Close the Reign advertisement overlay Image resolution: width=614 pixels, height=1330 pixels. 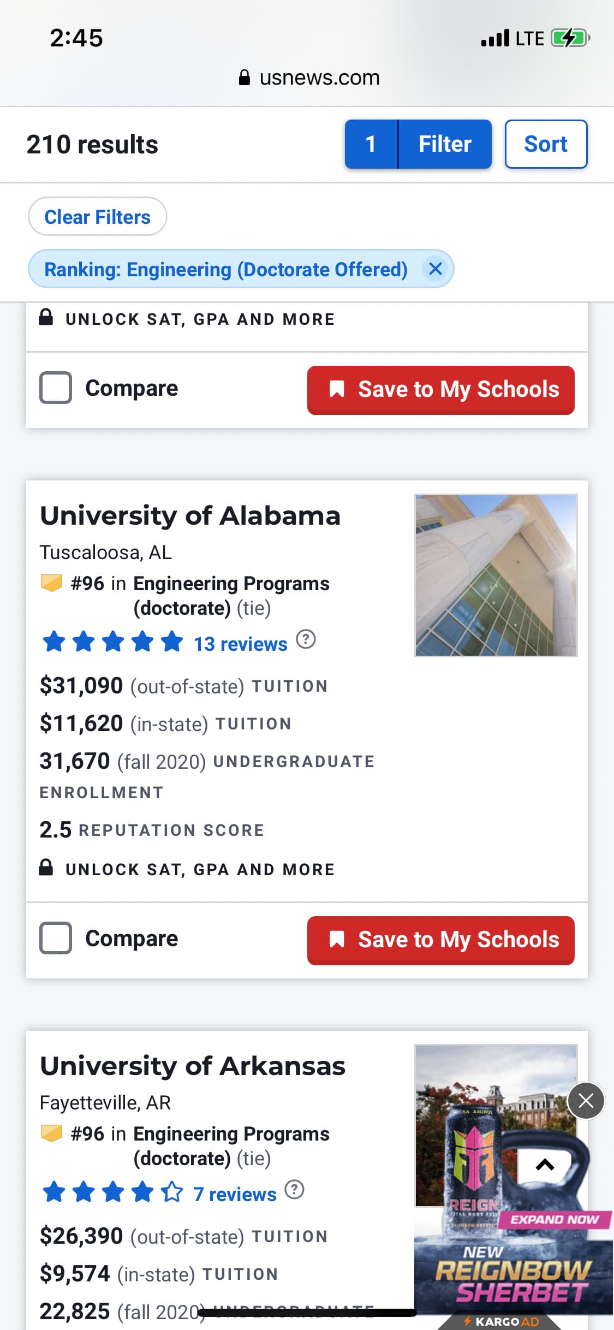(x=586, y=1100)
